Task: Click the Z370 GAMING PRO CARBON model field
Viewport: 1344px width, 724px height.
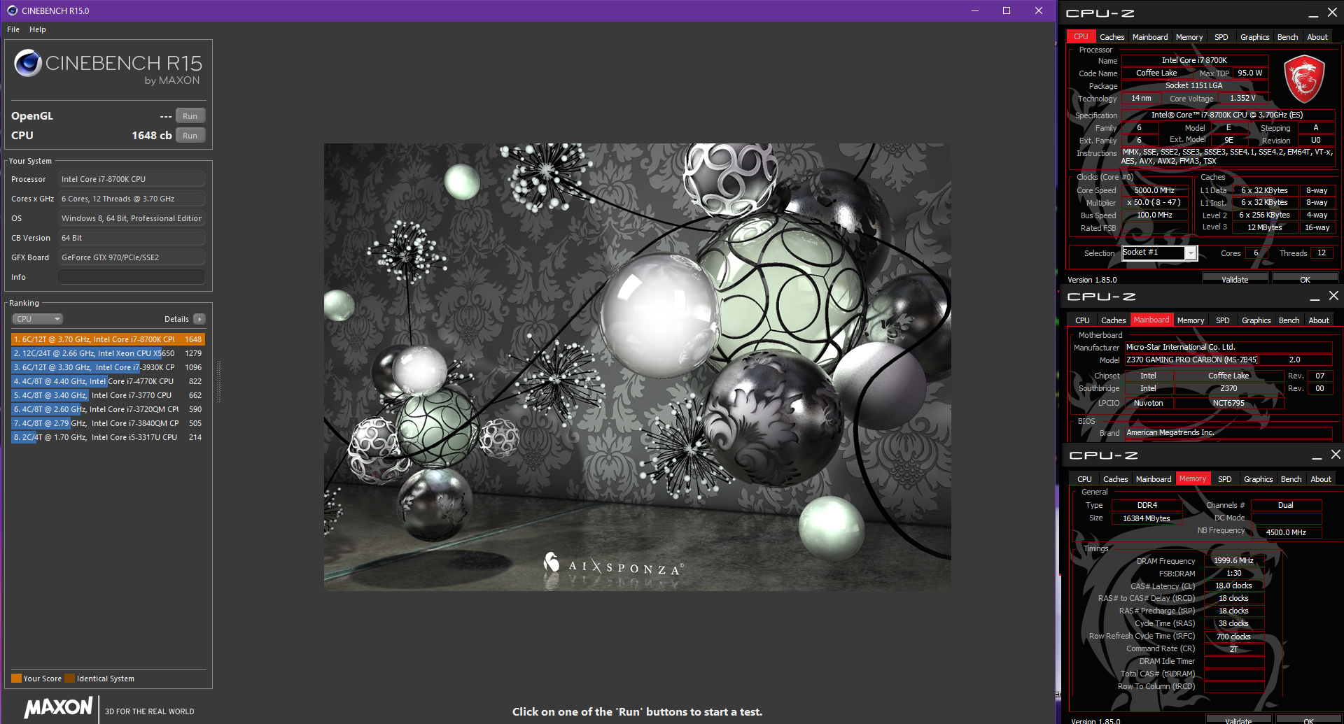Action: coord(1191,360)
